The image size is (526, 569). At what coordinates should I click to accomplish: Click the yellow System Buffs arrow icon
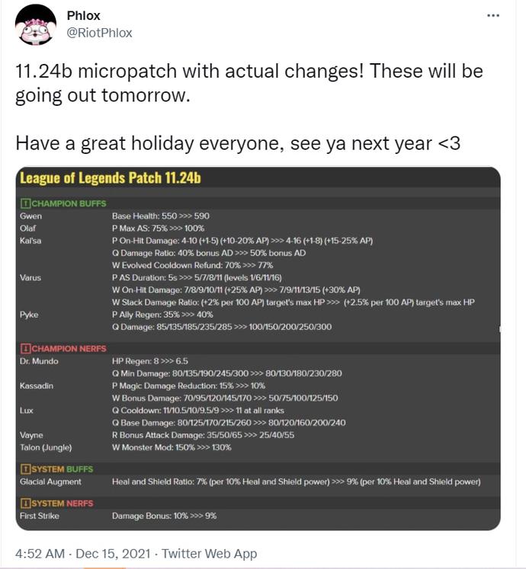[x=24, y=468]
